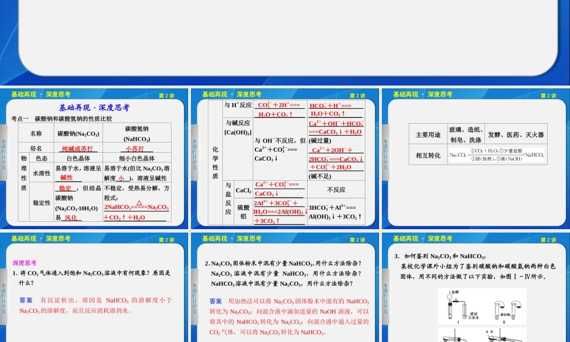
Task: Click the note (碱不足)
Action: point(320,176)
